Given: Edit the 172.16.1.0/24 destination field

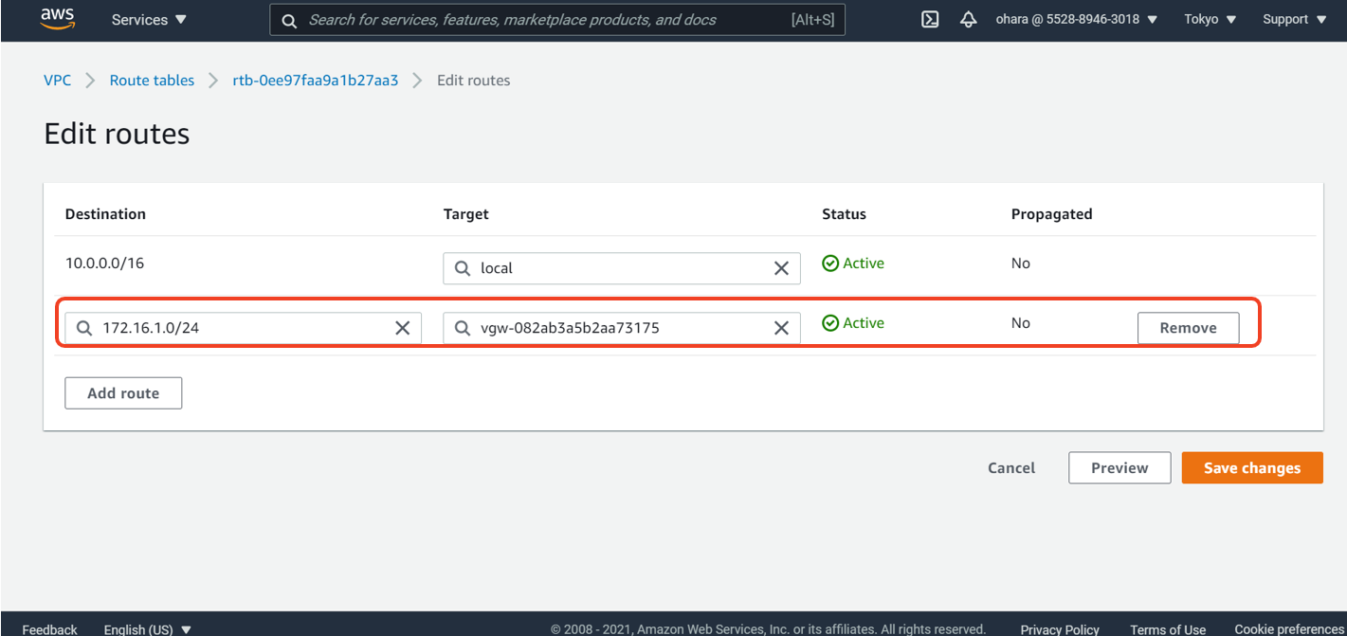Looking at the screenshot, I should pos(243,328).
